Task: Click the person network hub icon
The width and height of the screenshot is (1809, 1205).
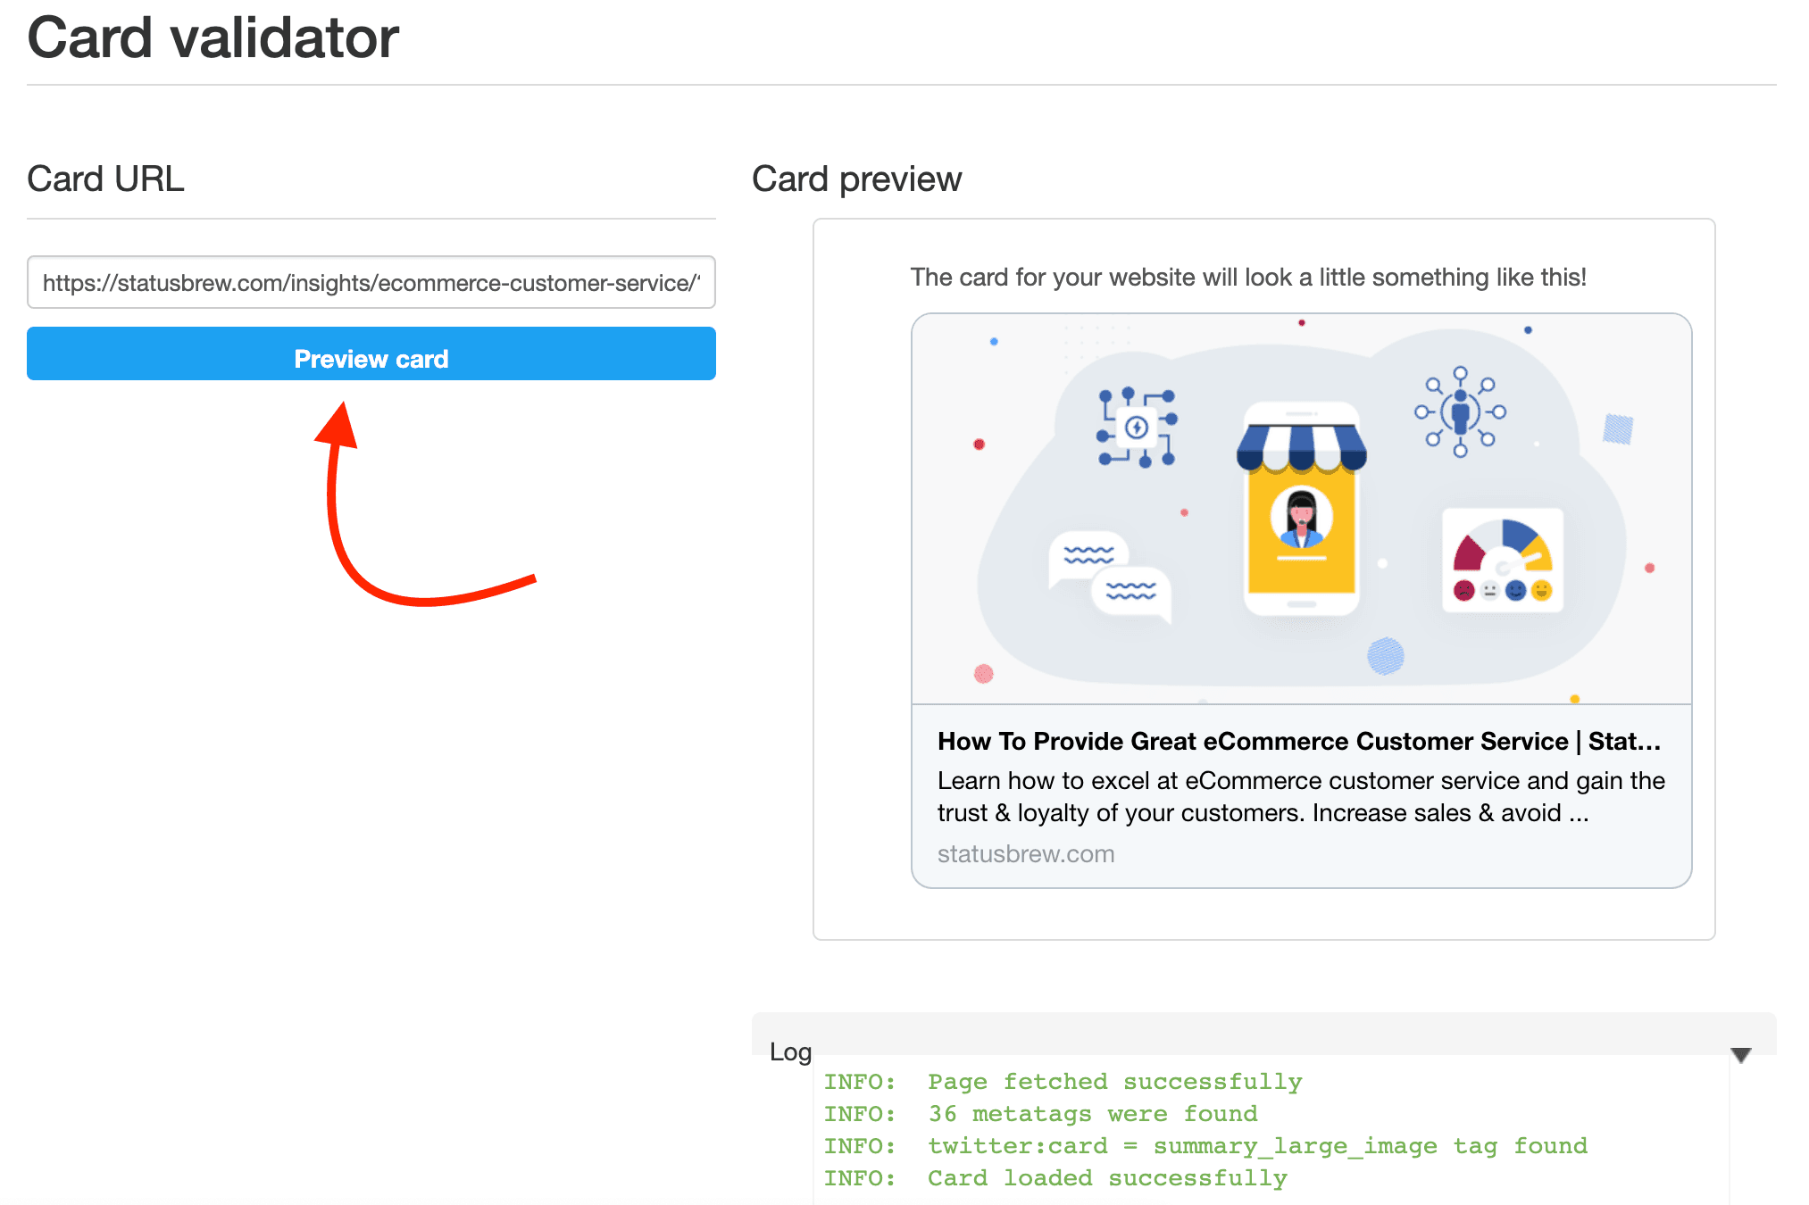Action: [1460, 412]
